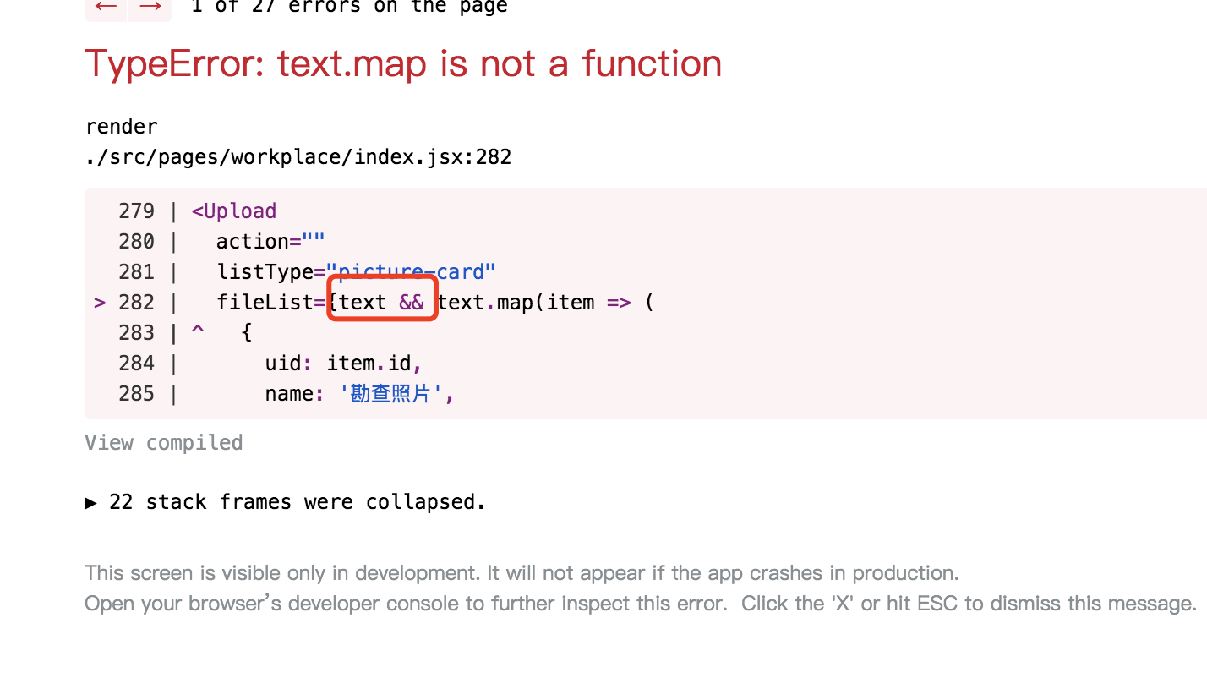Viewport: 1207px width, 678px height.
Task: Click the 'View compiled' link
Action: (163, 442)
